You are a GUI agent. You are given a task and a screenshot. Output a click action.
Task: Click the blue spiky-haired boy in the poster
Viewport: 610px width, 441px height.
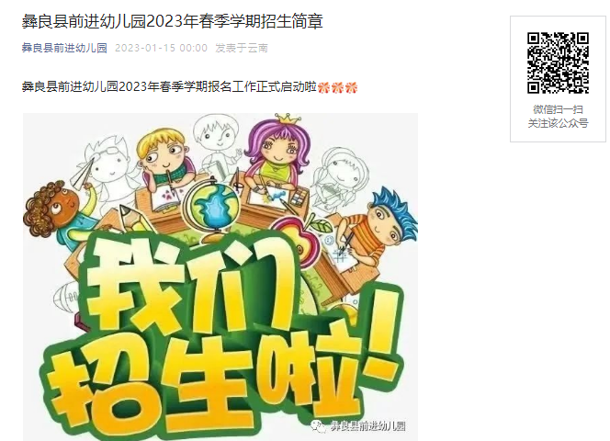pyautogui.click(x=385, y=221)
